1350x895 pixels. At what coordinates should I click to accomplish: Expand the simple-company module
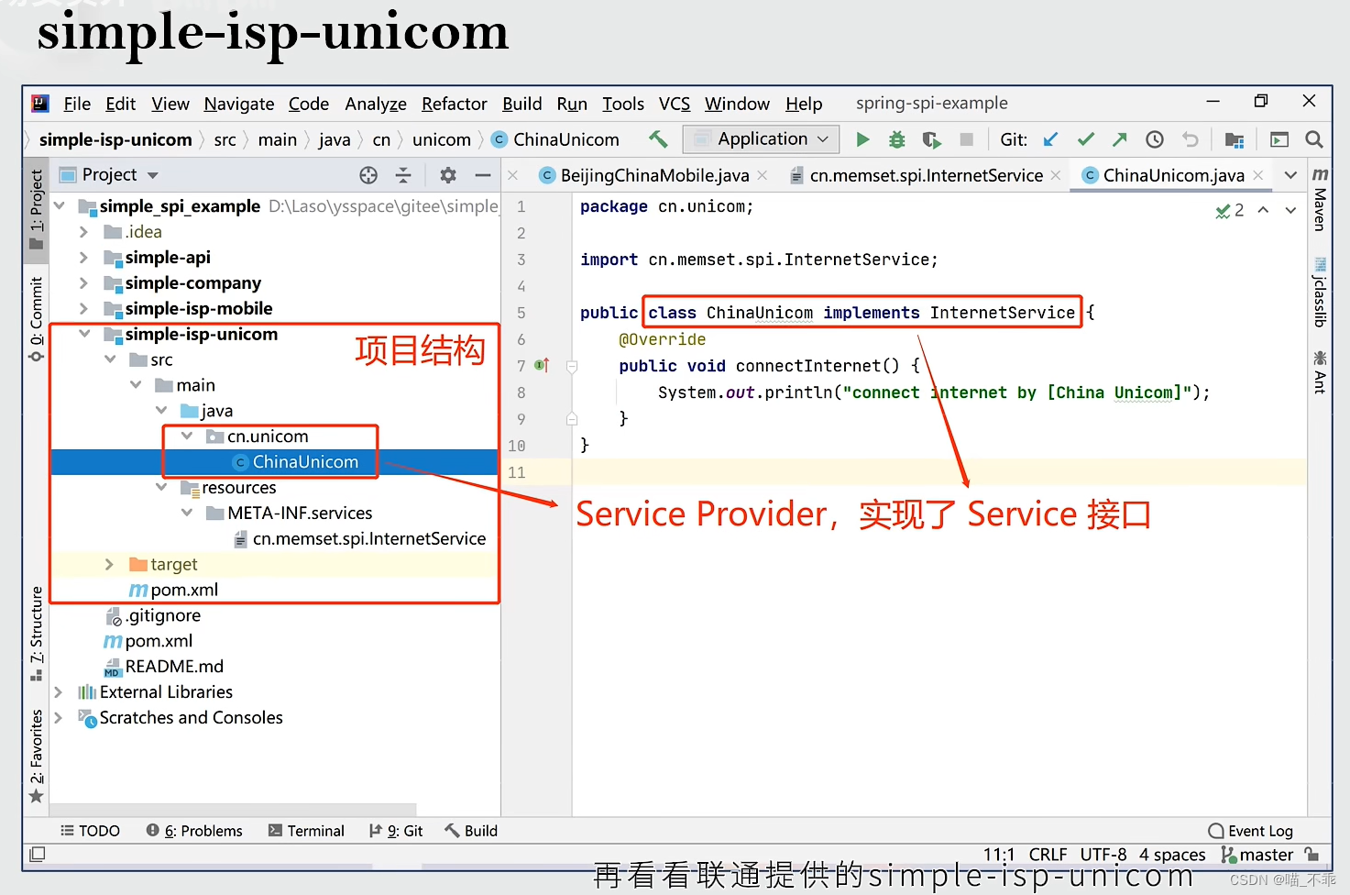tap(83, 283)
